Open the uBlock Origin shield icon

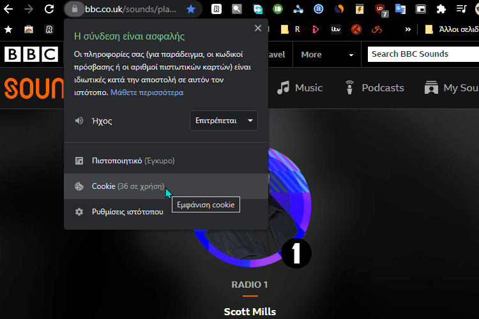point(381,10)
